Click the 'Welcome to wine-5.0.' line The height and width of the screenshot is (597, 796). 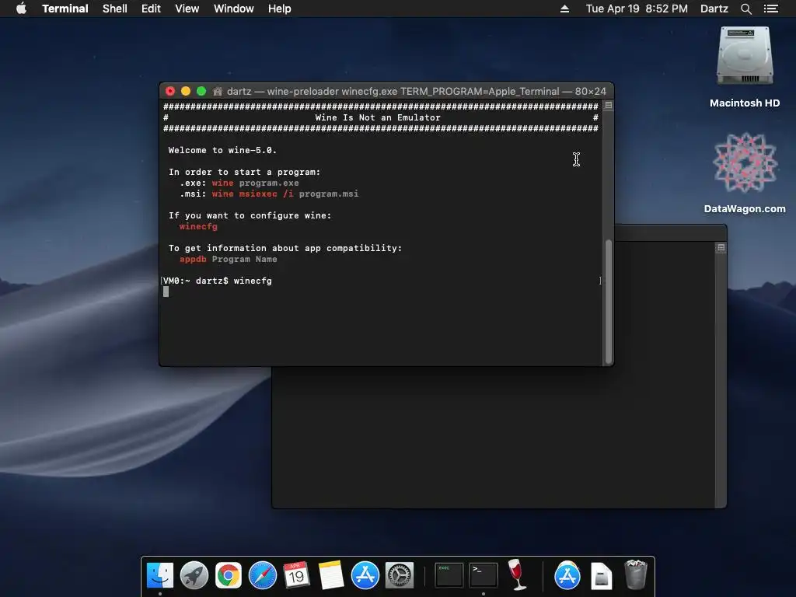coord(222,150)
